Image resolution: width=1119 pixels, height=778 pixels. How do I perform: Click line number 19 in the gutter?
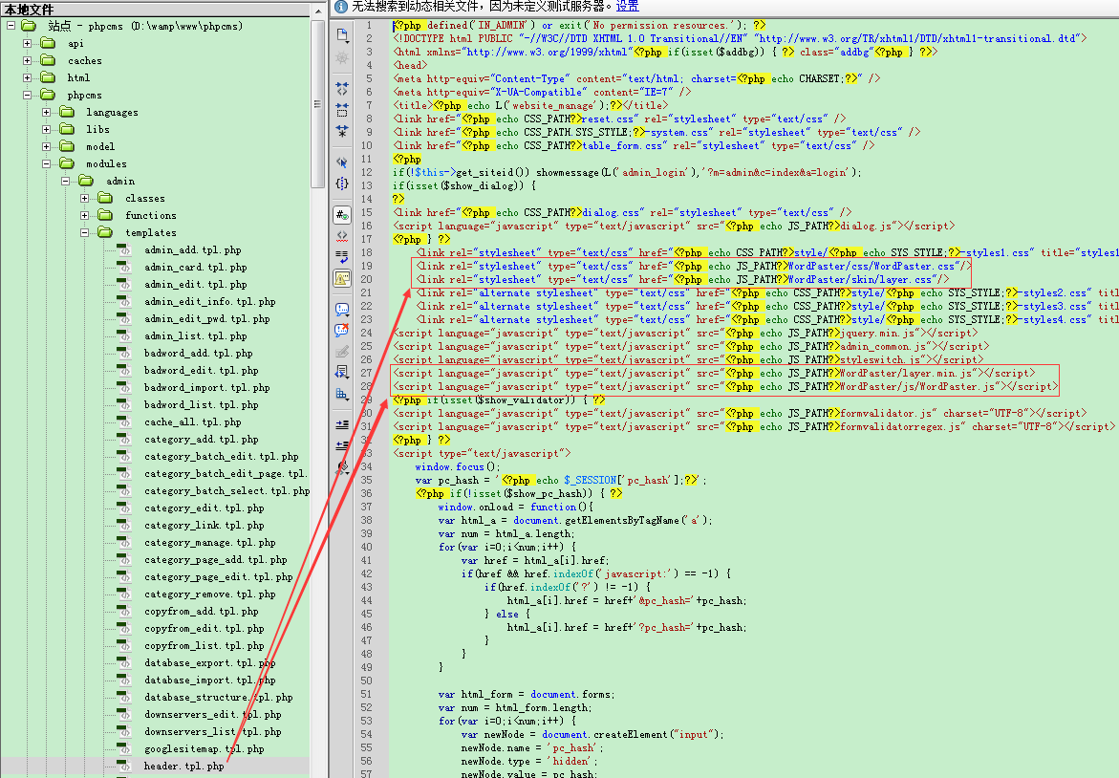366,266
